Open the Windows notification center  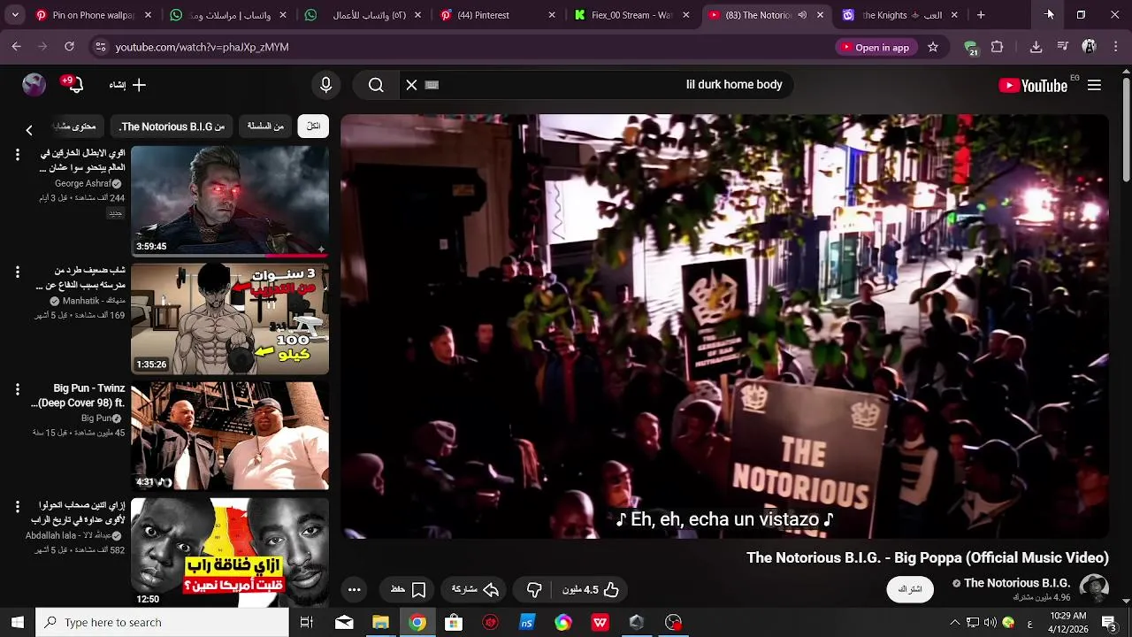pyautogui.click(x=1108, y=622)
